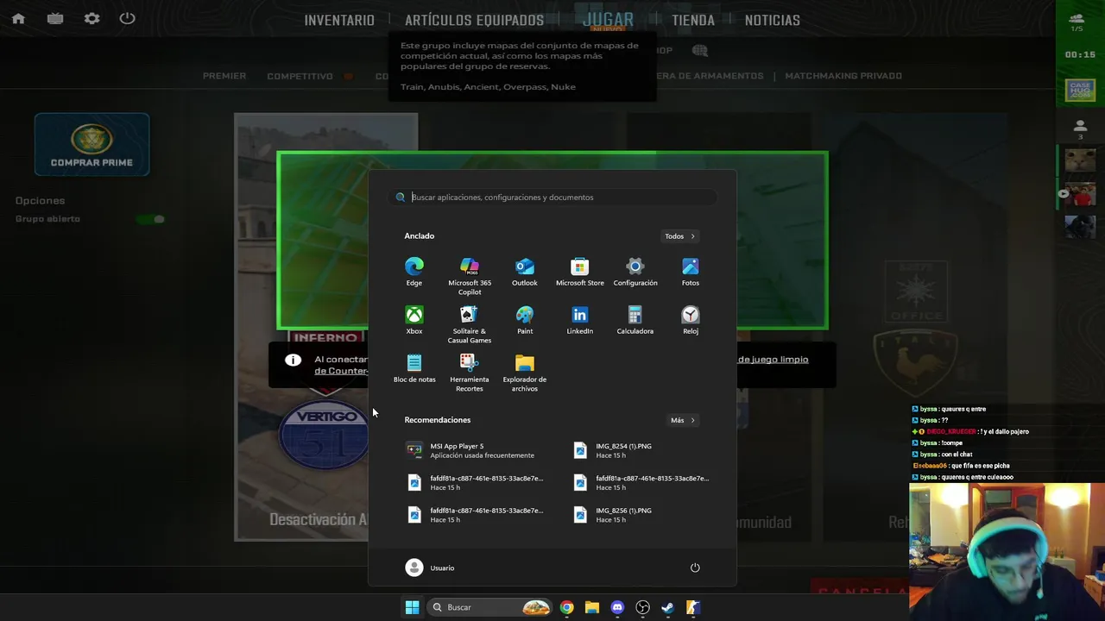This screenshot has height=621, width=1105.
Task: Open Steam from taskbar
Action: coord(667,607)
